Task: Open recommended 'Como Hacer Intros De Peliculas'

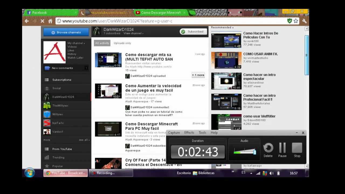Action: tap(261, 35)
